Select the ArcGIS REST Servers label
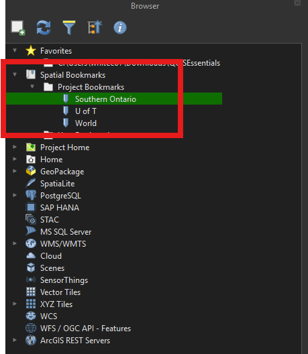 [x=75, y=341]
